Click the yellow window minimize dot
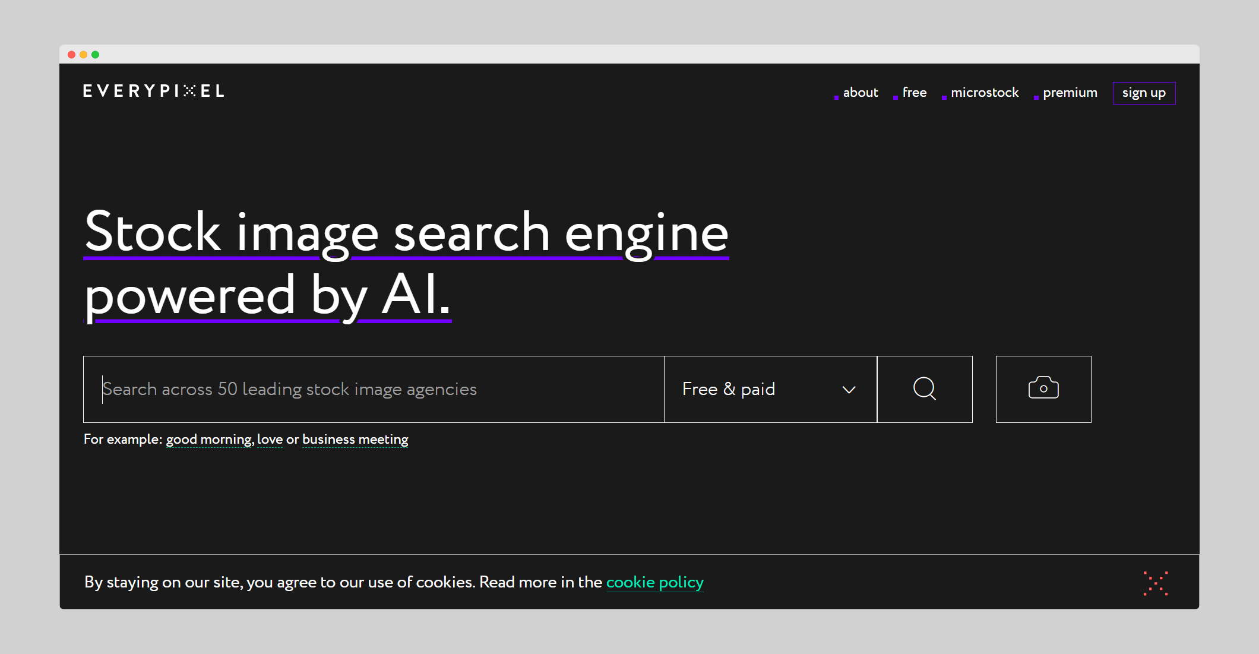The height and width of the screenshot is (654, 1259). pyautogui.click(x=83, y=55)
